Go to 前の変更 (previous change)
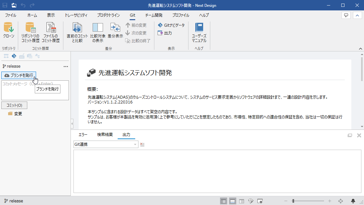 coord(136,25)
